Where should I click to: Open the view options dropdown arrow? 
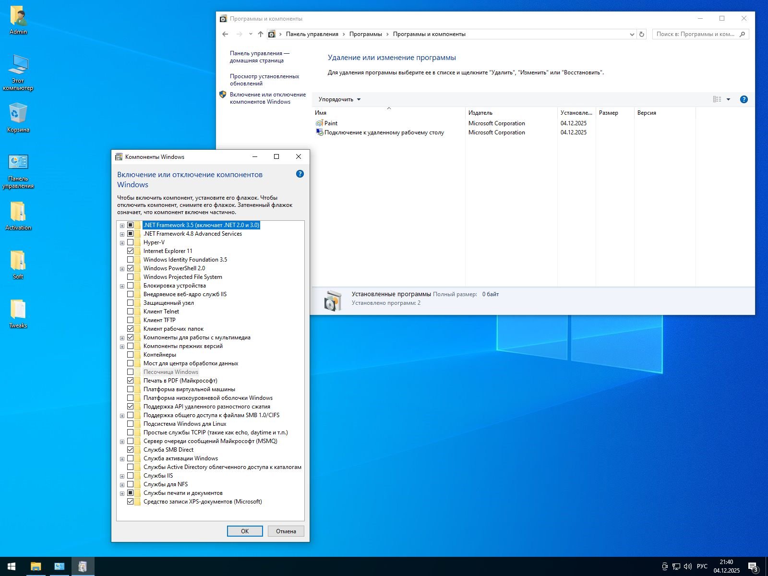pyautogui.click(x=728, y=99)
